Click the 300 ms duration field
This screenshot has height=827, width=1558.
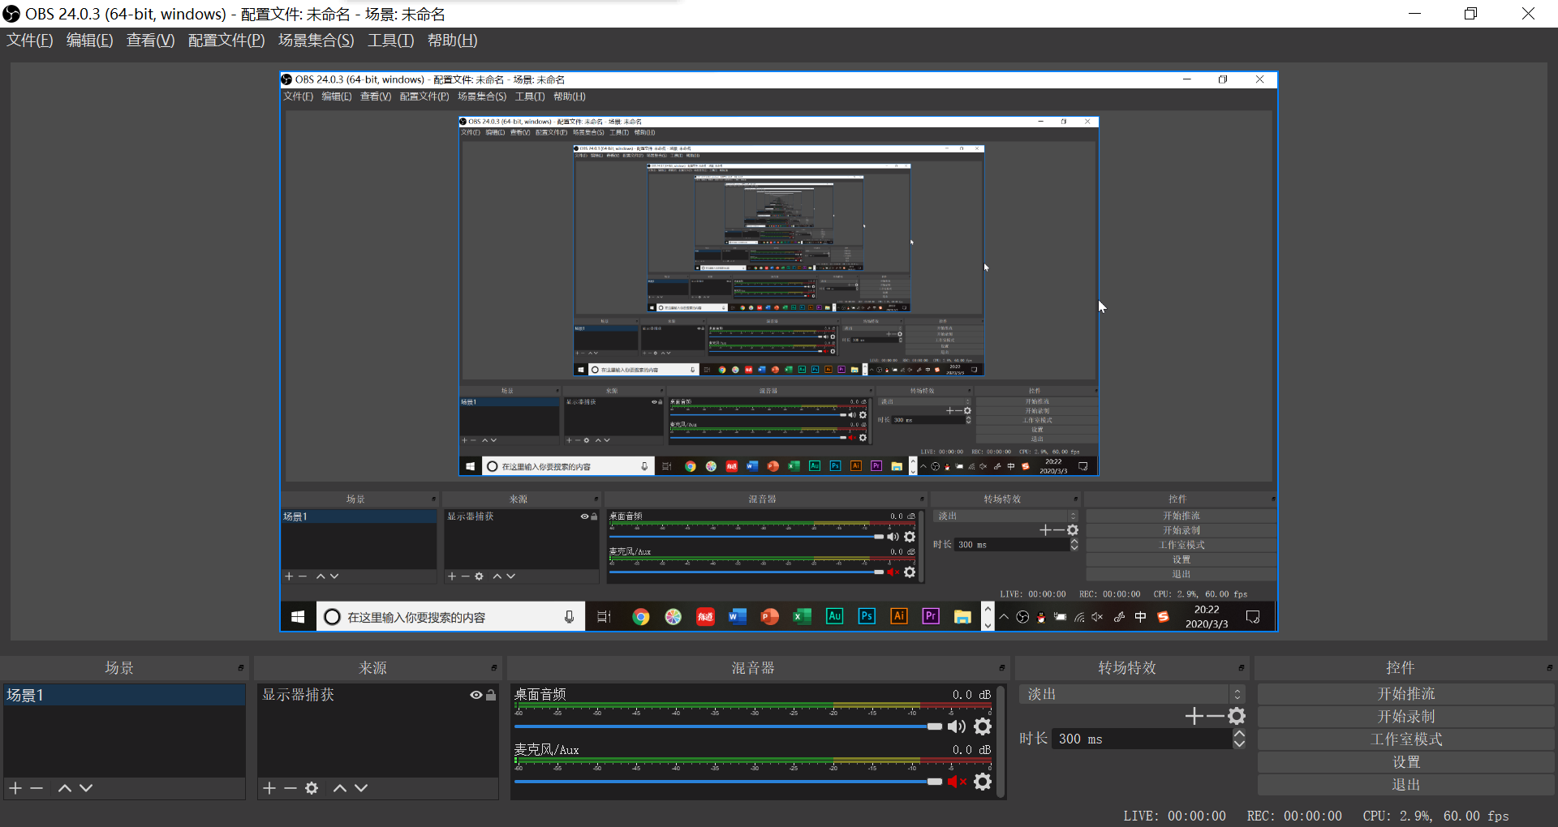[x=1141, y=739]
